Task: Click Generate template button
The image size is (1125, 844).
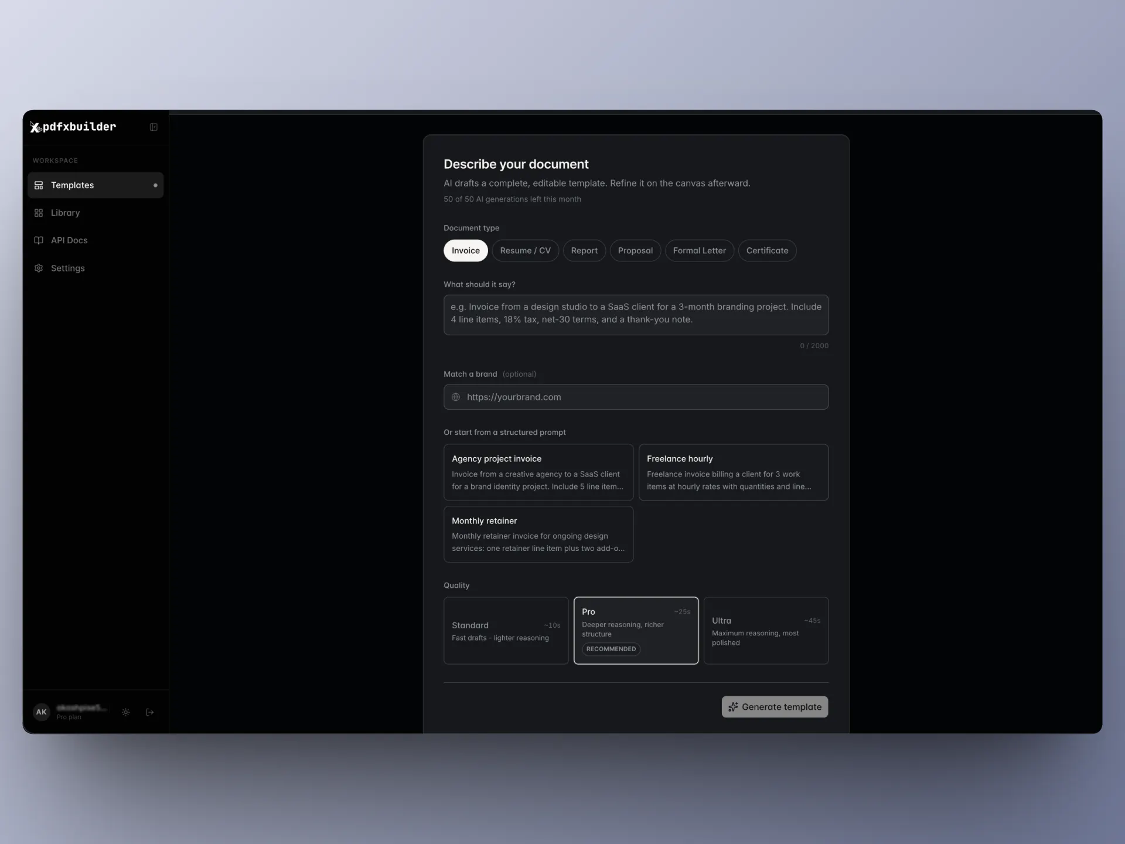Action: coord(775,707)
